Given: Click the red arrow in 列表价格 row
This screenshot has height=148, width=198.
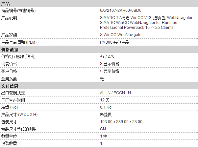Looking at the screenshot, I should [101, 64].
